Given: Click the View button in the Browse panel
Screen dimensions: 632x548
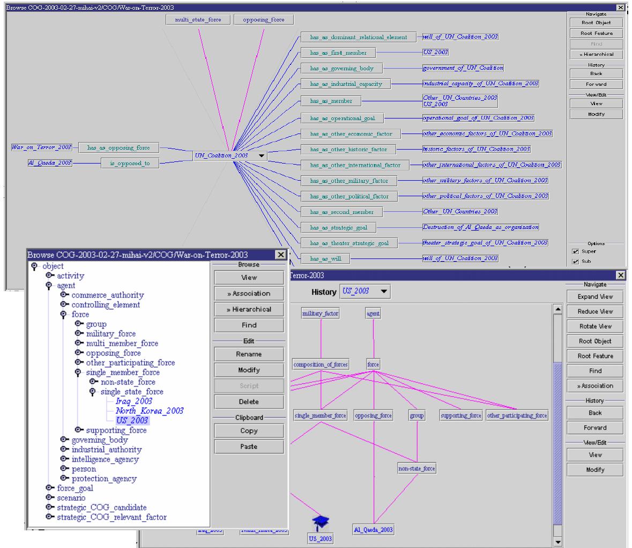Looking at the screenshot, I should [249, 277].
